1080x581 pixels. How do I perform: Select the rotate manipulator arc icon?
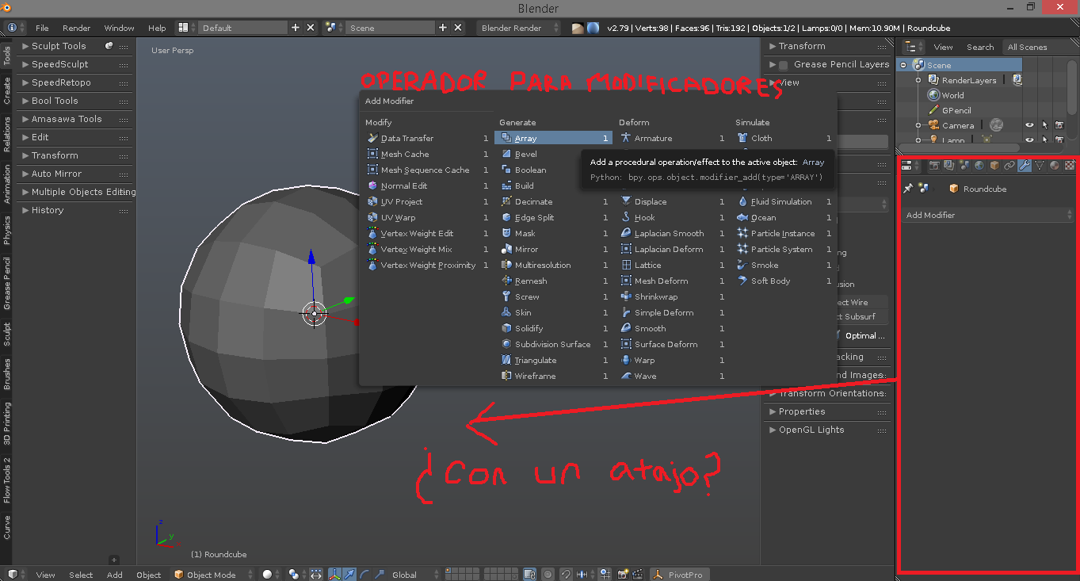[364, 575]
